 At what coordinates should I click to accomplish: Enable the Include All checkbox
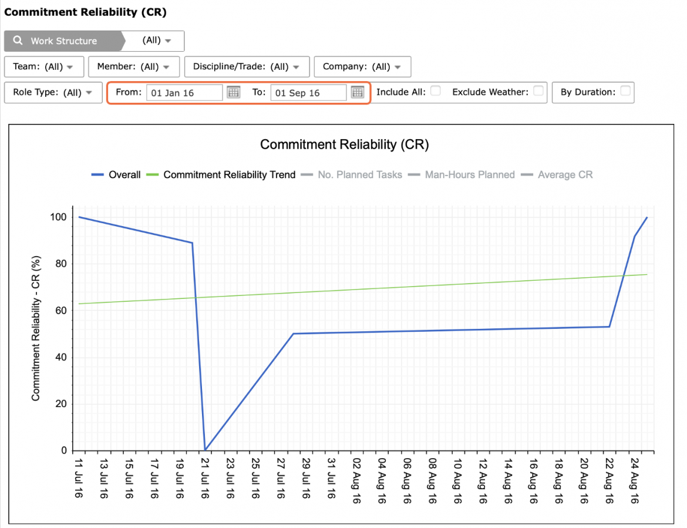[436, 90]
